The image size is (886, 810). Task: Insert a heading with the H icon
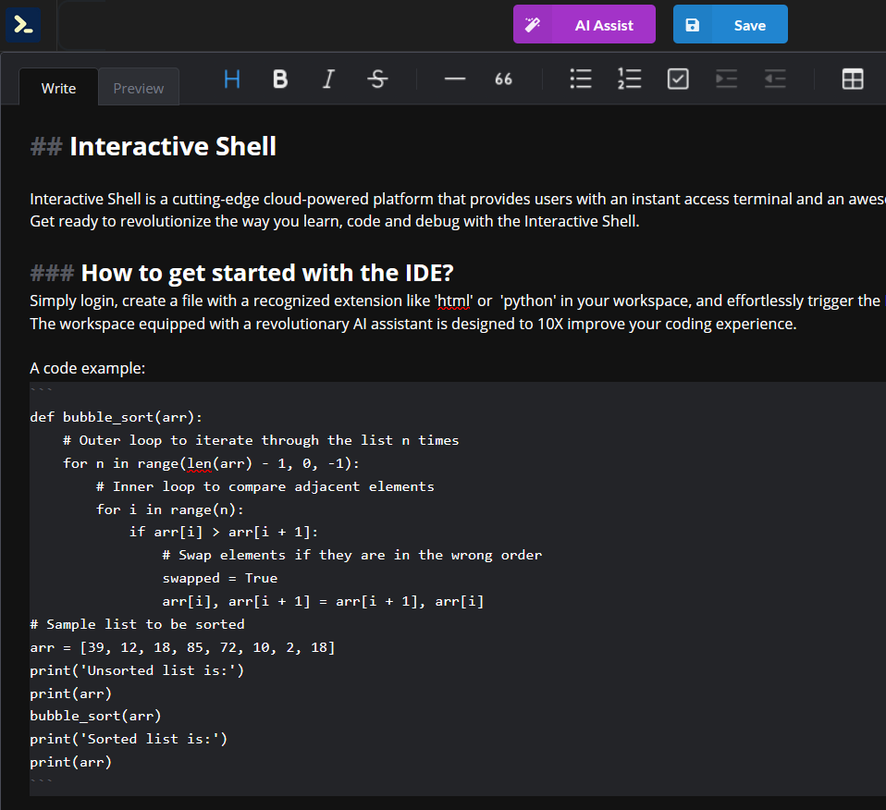(231, 80)
